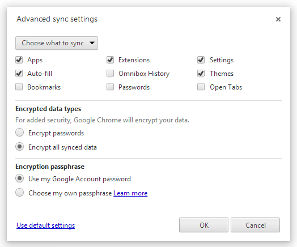Close the Advanced sync settings dialog
Screen dimensions: 297x247
(x=278, y=19)
